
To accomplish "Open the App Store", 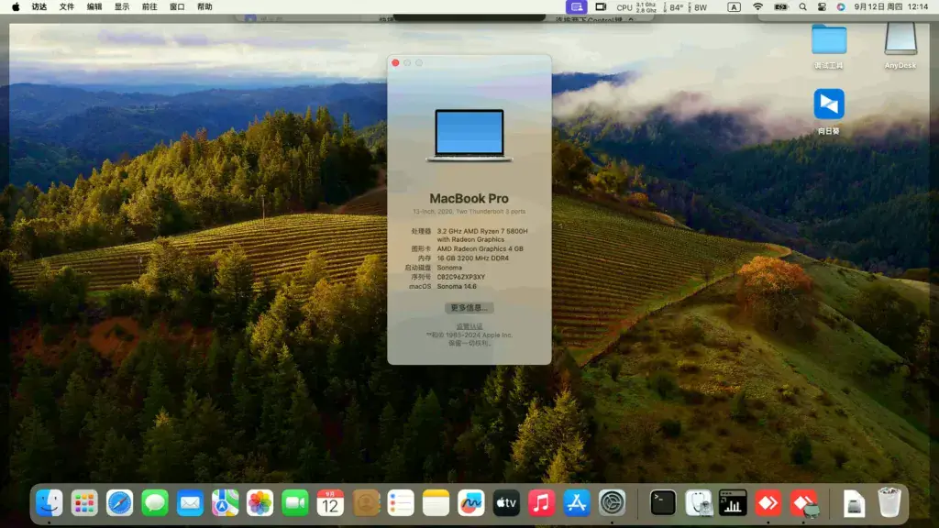I will tap(577, 503).
